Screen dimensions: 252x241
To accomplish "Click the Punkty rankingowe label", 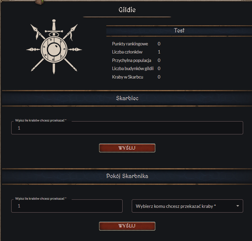I will (x=130, y=44).
